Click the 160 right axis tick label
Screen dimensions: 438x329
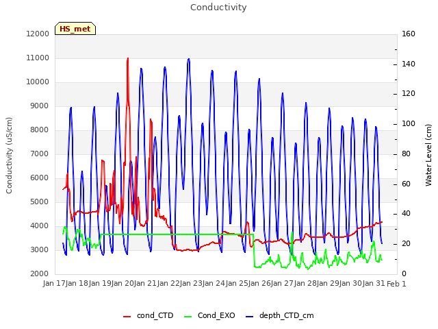(x=409, y=34)
